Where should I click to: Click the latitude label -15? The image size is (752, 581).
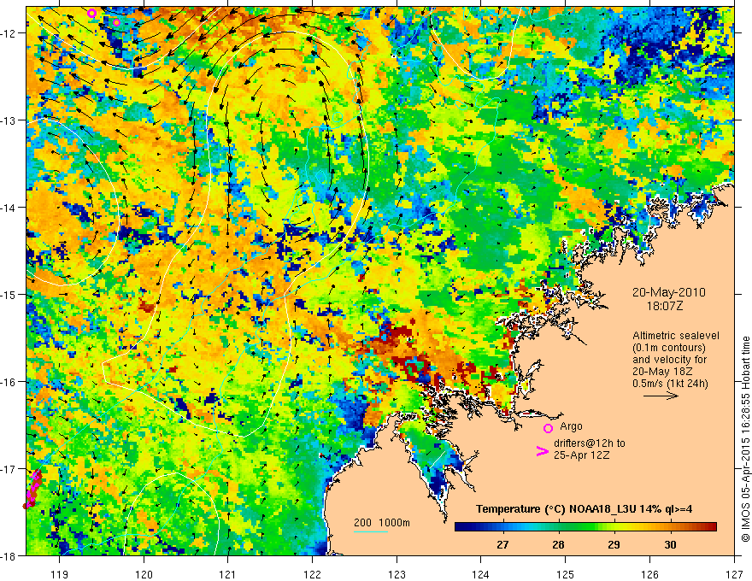(9, 295)
